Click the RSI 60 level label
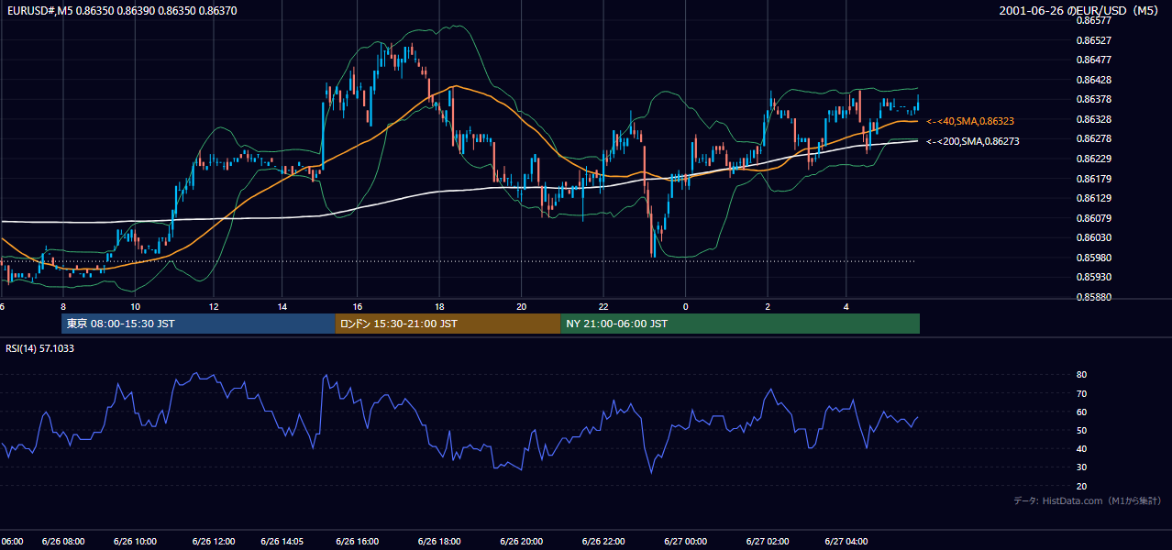The height and width of the screenshot is (550, 1172). tap(1082, 412)
